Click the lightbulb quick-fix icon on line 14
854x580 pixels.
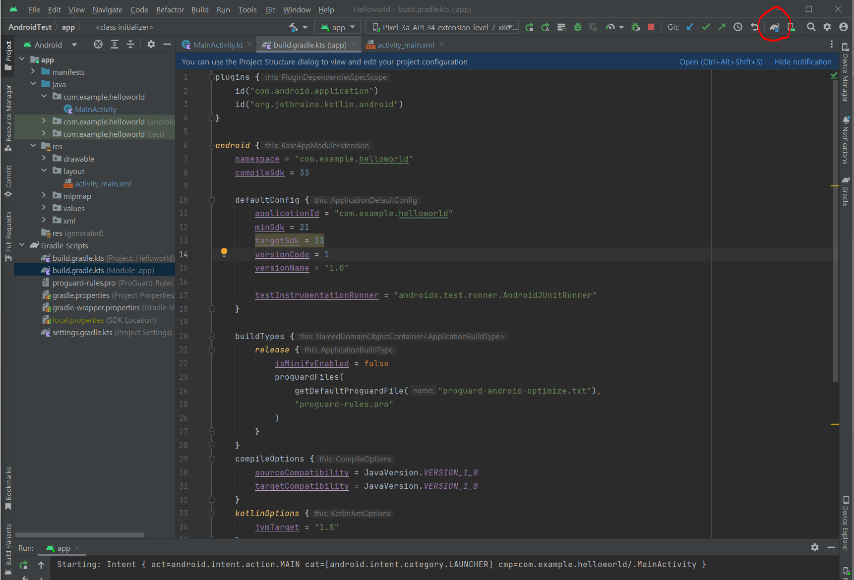coord(224,252)
